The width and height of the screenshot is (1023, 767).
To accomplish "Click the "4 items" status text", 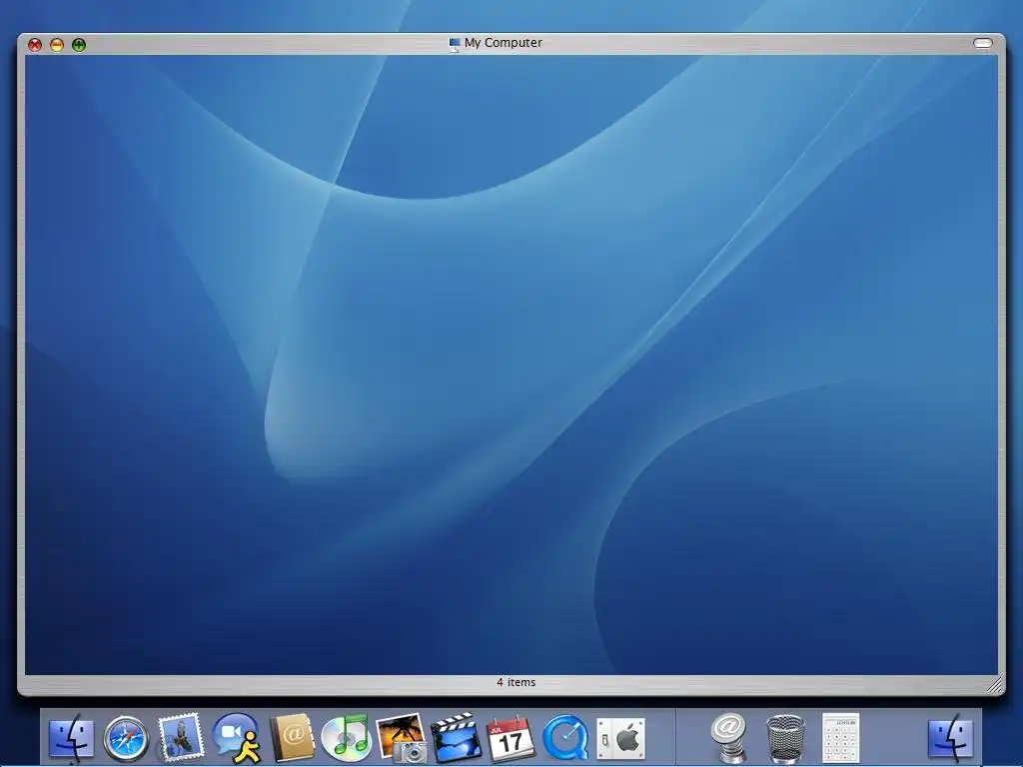I will 516,682.
